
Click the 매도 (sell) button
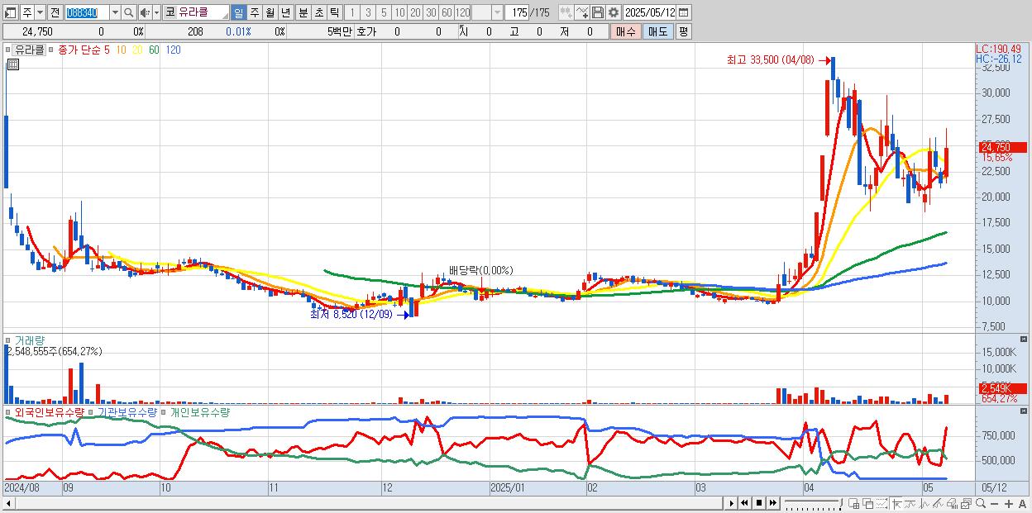coord(657,31)
